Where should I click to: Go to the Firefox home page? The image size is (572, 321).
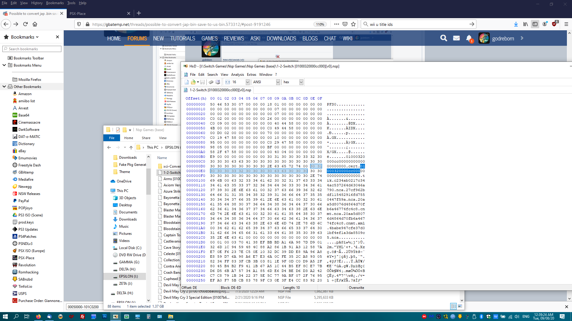pyautogui.click(x=35, y=24)
